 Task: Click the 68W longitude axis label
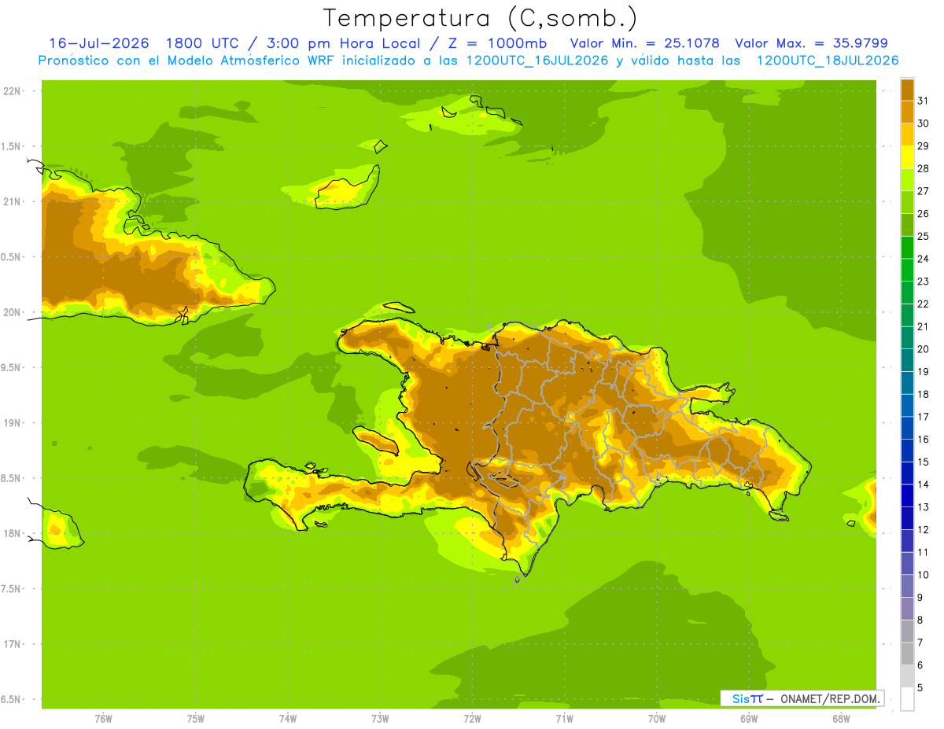[840, 718]
